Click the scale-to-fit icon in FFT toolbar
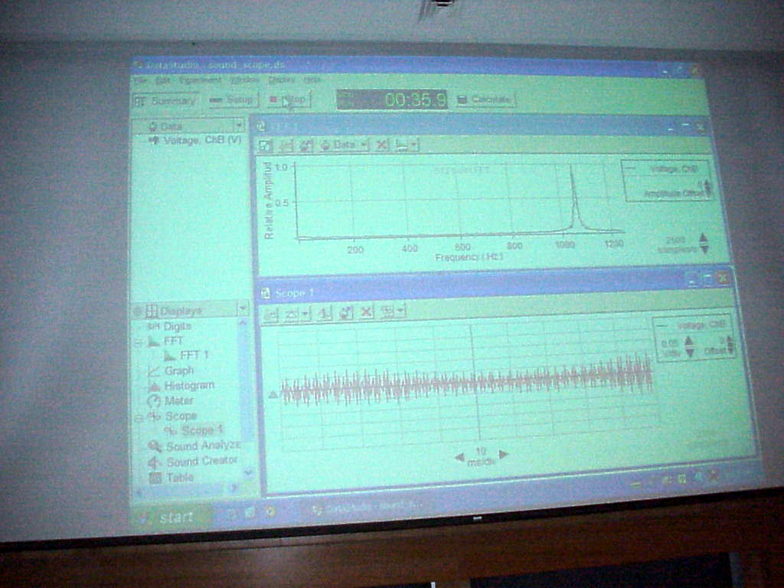Screen dimensions: 784x588 click(265, 145)
